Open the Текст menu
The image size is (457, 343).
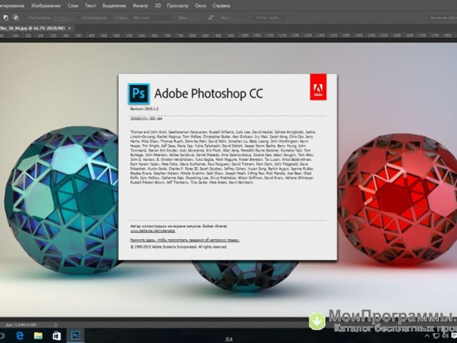[x=90, y=5]
